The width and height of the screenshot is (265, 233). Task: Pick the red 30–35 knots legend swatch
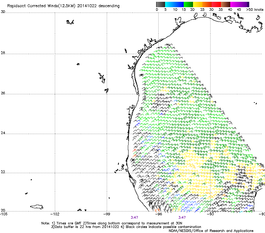216,4
